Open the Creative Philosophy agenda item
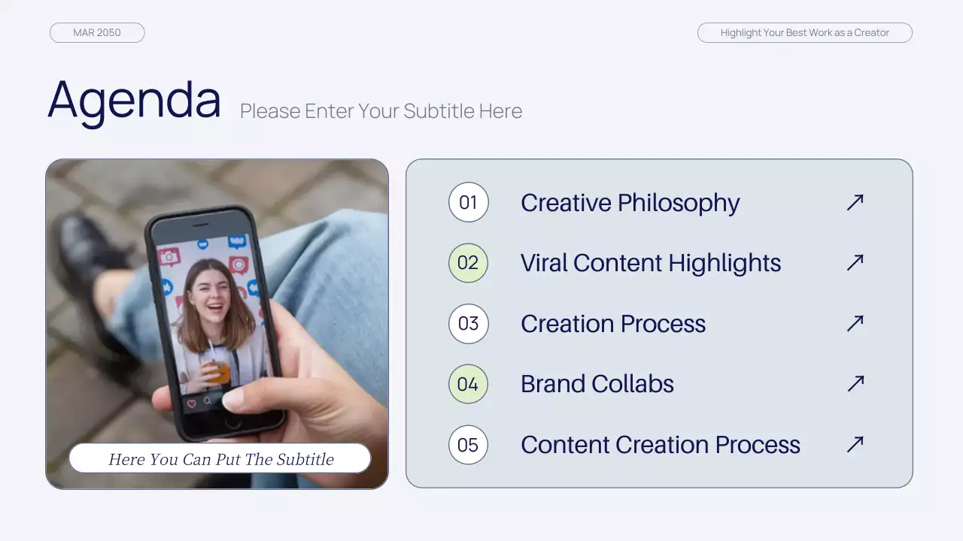This screenshot has width=963, height=541. 630,203
